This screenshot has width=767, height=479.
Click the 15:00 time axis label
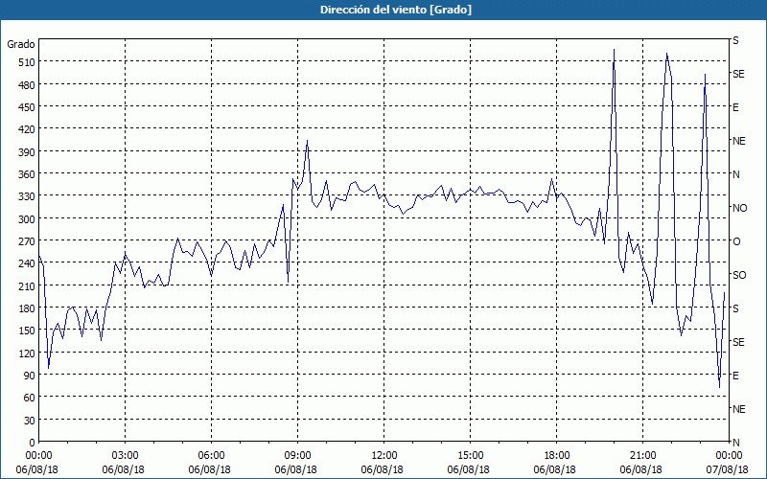point(470,456)
